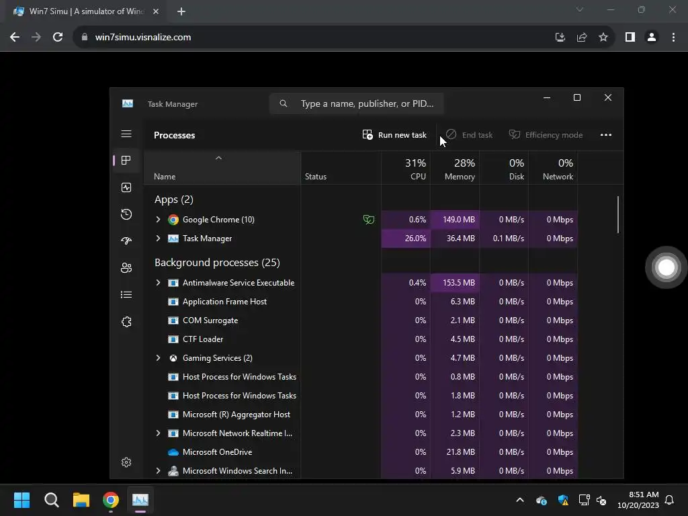This screenshot has width=688, height=516.
Task: Reload the browser page
Action: pos(58,38)
